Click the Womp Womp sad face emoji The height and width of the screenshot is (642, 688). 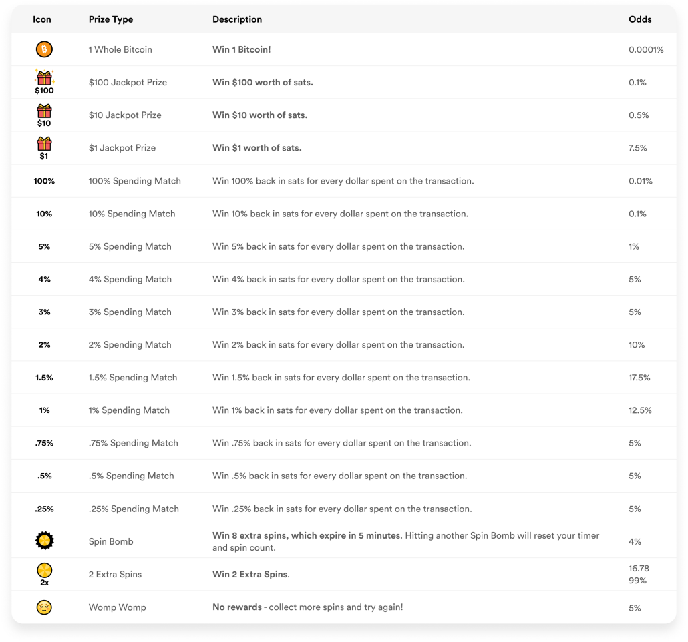click(x=44, y=607)
